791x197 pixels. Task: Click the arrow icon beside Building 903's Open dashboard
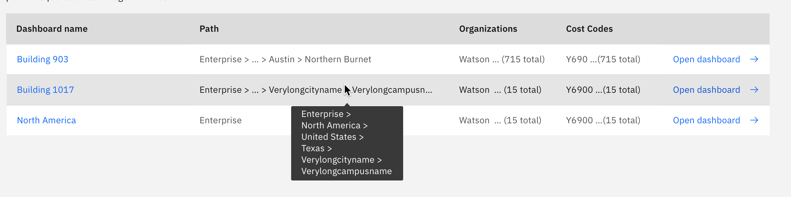tap(755, 59)
